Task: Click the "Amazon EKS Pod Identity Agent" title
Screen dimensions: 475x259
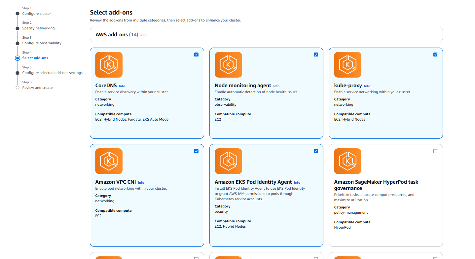Action: pos(253,182)
